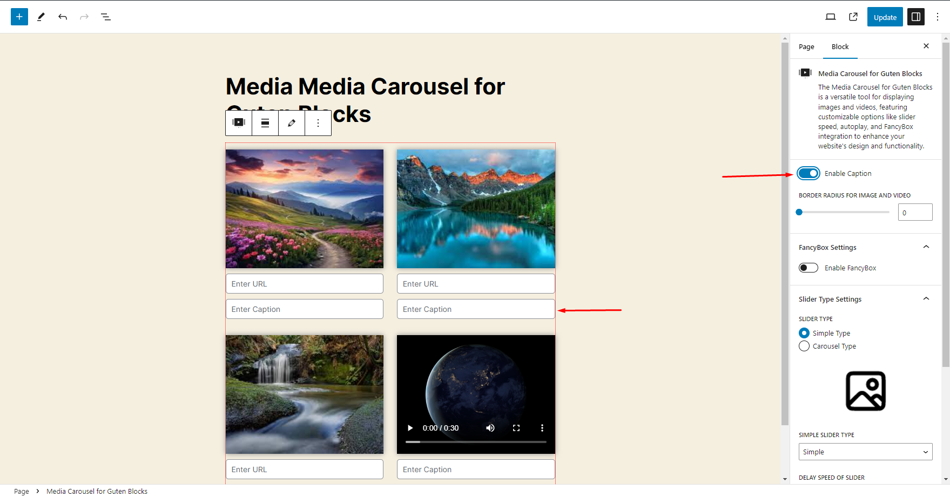Image resolution: width=950 pixels, height=497 pixels.
Task: View page in new tab
Action: [853, 17]
